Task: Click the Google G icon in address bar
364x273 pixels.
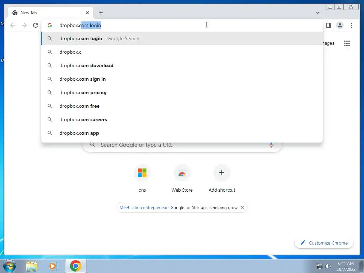Action: click(50, 25)
